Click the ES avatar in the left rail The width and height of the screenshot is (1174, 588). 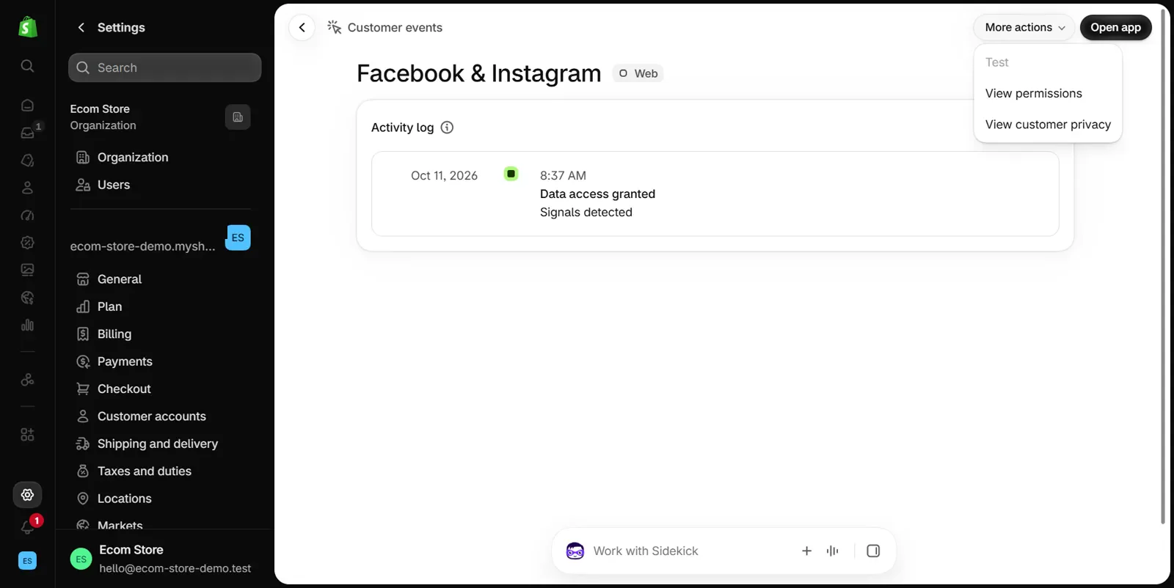[x=27, y=561]
